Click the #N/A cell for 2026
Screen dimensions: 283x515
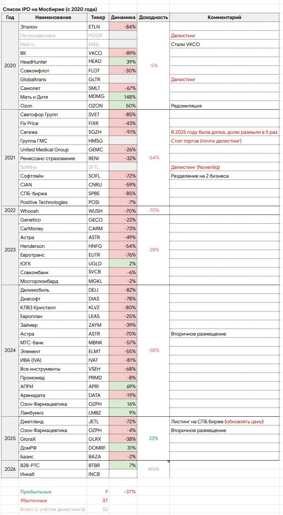[154, 469]
